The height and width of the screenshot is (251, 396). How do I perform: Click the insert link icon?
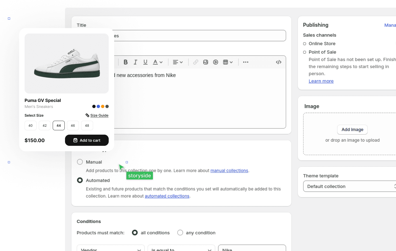coord(196,62)
